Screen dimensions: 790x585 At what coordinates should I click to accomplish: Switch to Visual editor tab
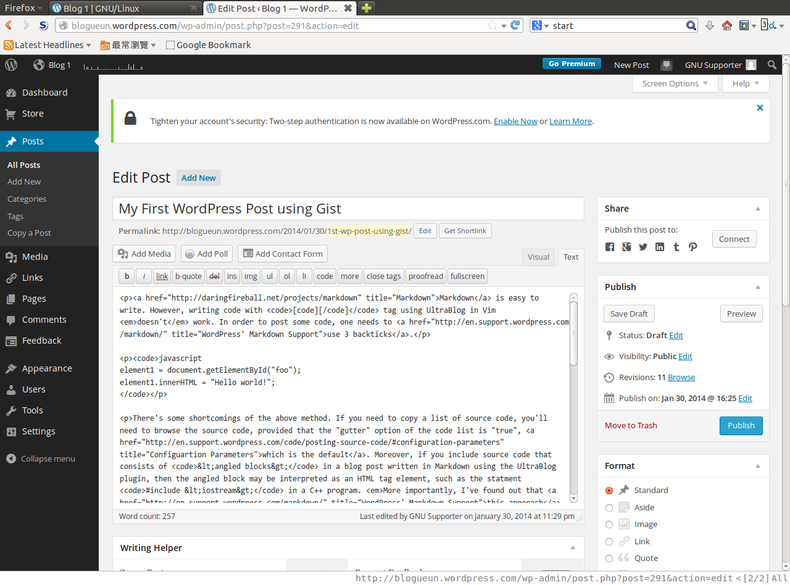click(538, 257)
